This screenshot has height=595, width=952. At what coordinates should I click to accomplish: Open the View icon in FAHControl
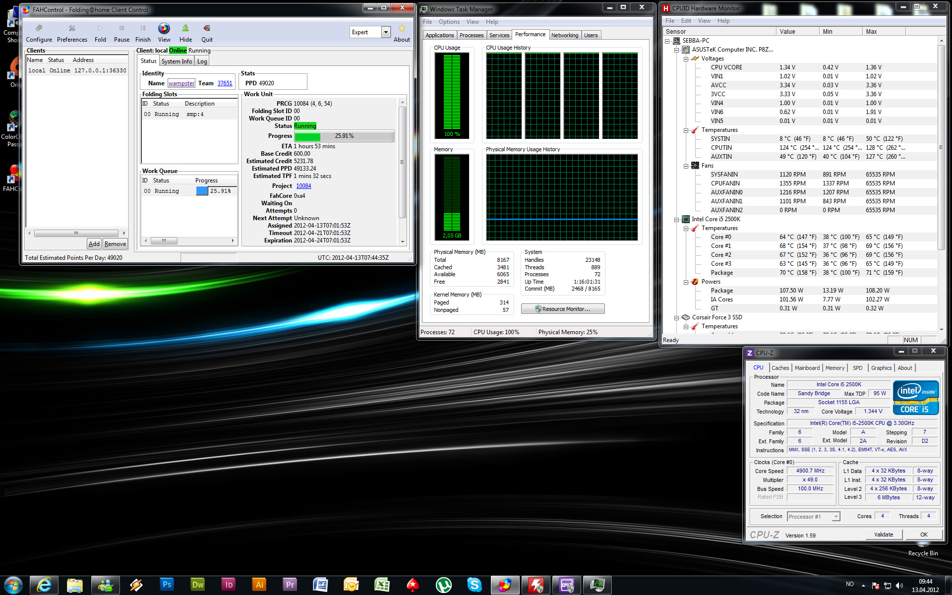click(164, 33)
